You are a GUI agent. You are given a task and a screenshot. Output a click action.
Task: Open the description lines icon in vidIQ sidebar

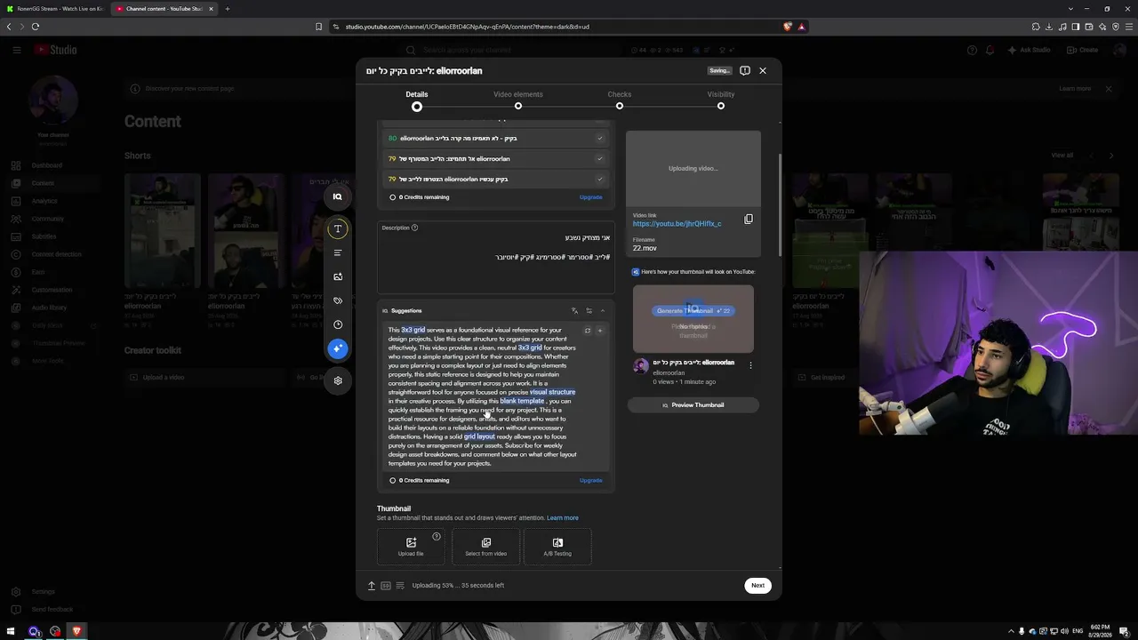click(337, 252)
